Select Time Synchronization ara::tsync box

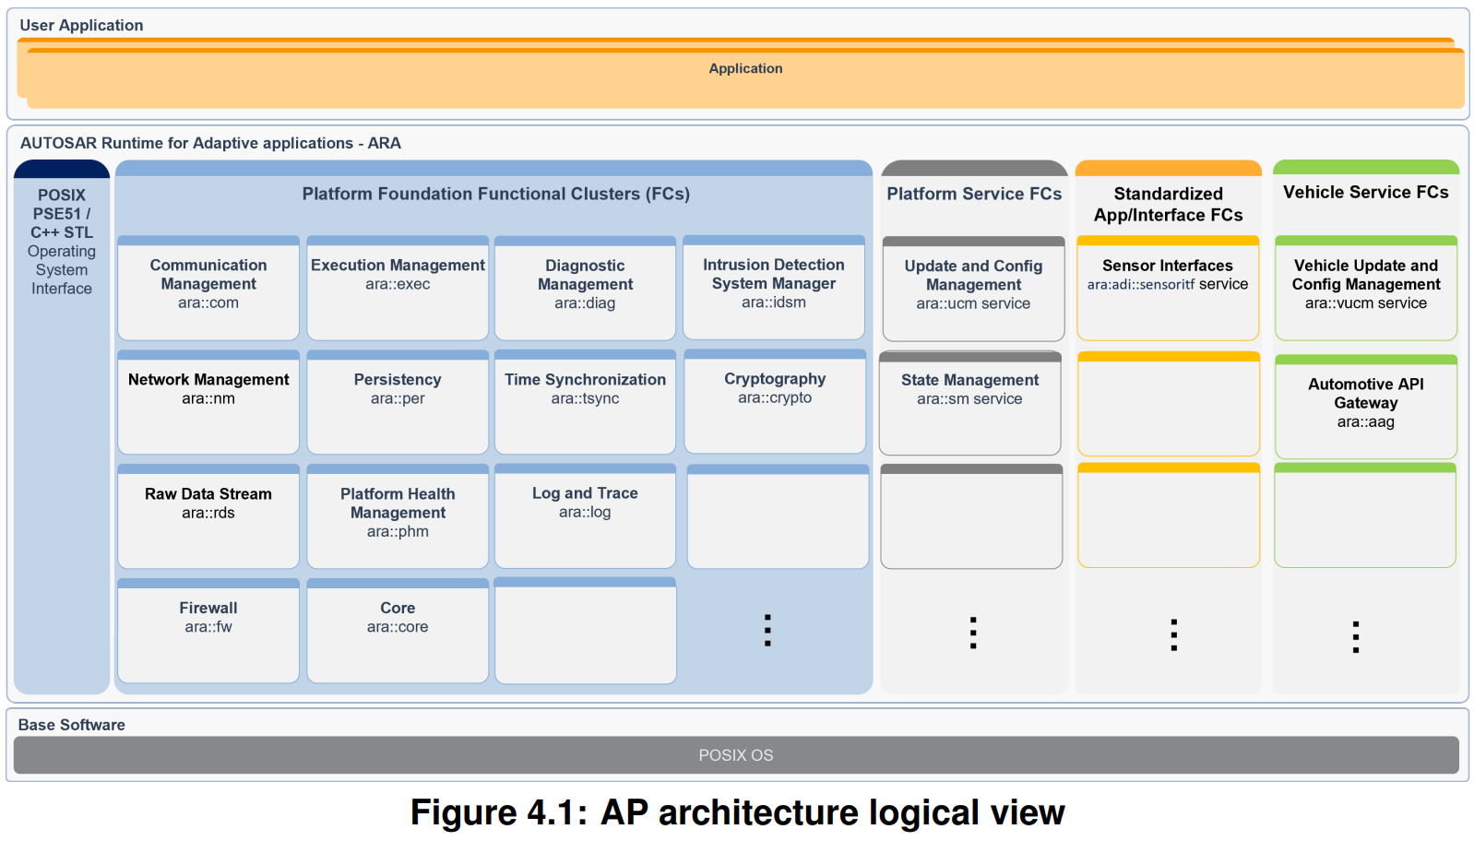tap(585, 402)
